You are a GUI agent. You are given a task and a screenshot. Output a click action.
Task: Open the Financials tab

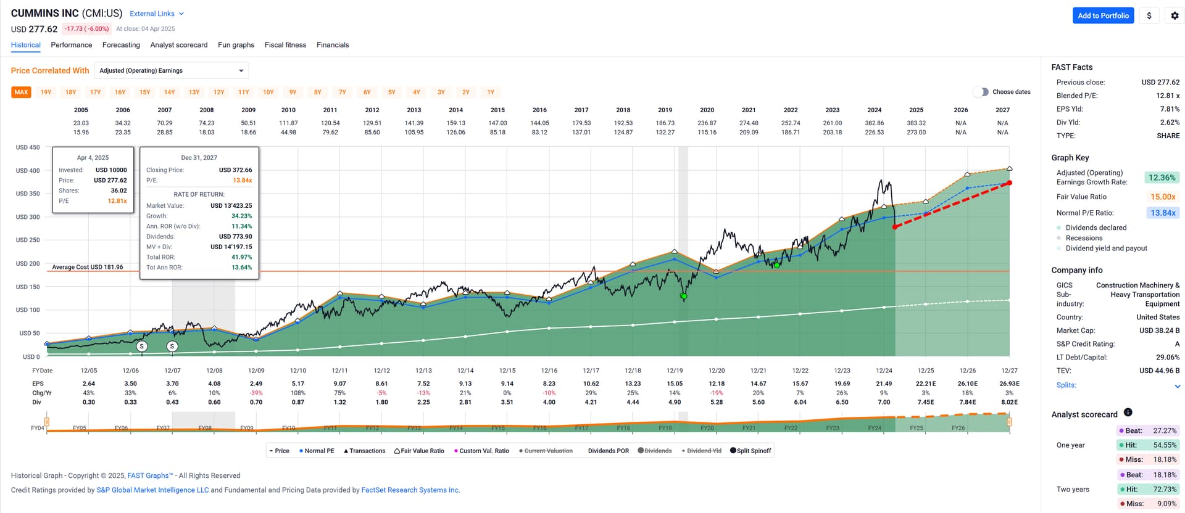tap(333, 45)
